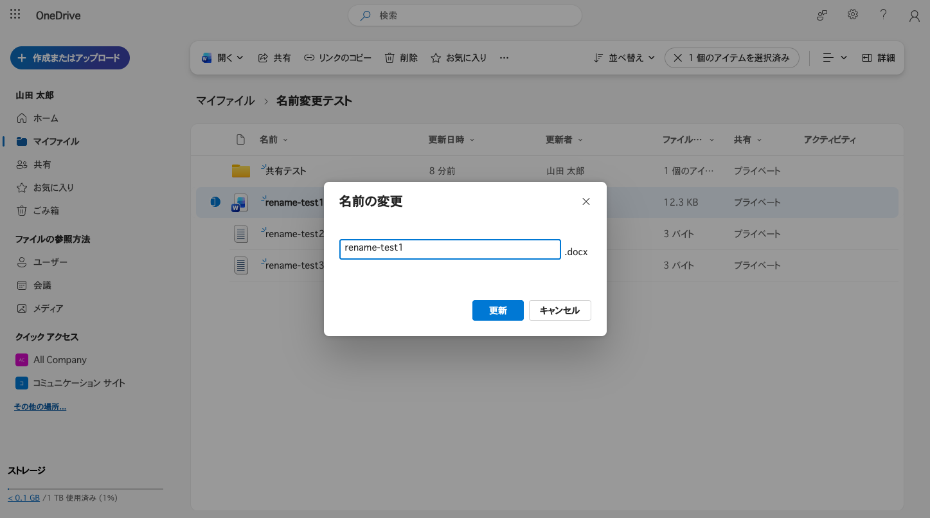Screen dimensions: 930x518
Task: Click the trash delete icon in toolbar
Action: point(389,58)
